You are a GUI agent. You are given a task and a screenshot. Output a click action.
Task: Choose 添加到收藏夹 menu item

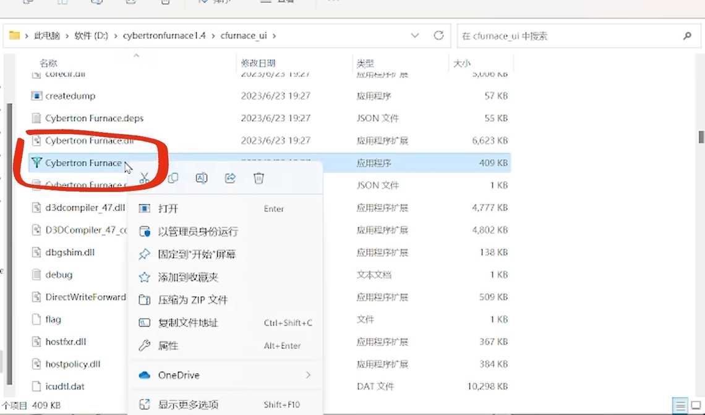click(x=225, y=277)
